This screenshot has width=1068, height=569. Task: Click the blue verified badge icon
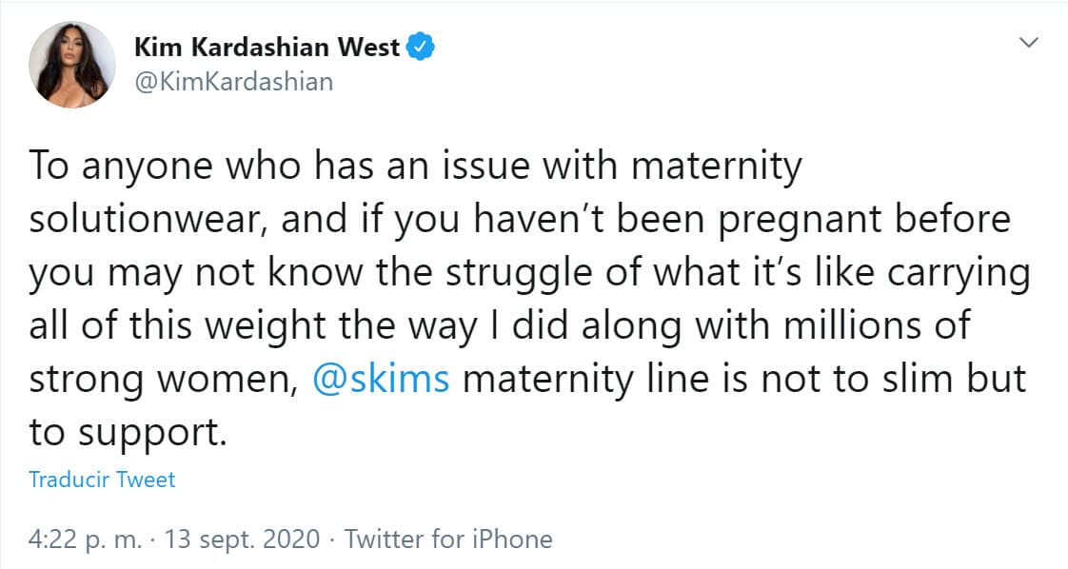pyautogui.click(x=421, y=48)
